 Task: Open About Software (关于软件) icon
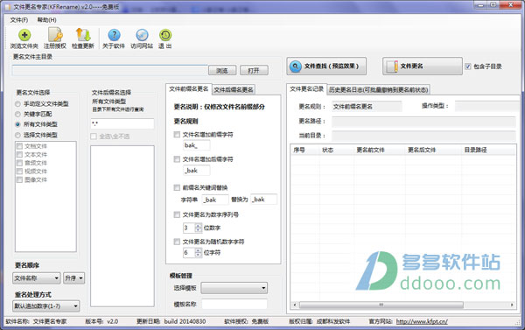(114, 39)
